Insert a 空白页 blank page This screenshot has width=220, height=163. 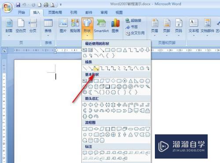(x=21, y=26)
